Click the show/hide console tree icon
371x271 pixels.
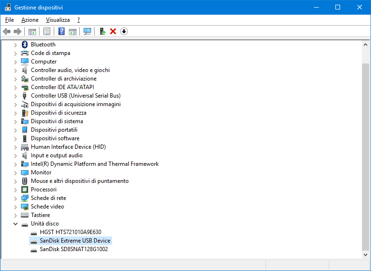point(32,31)
